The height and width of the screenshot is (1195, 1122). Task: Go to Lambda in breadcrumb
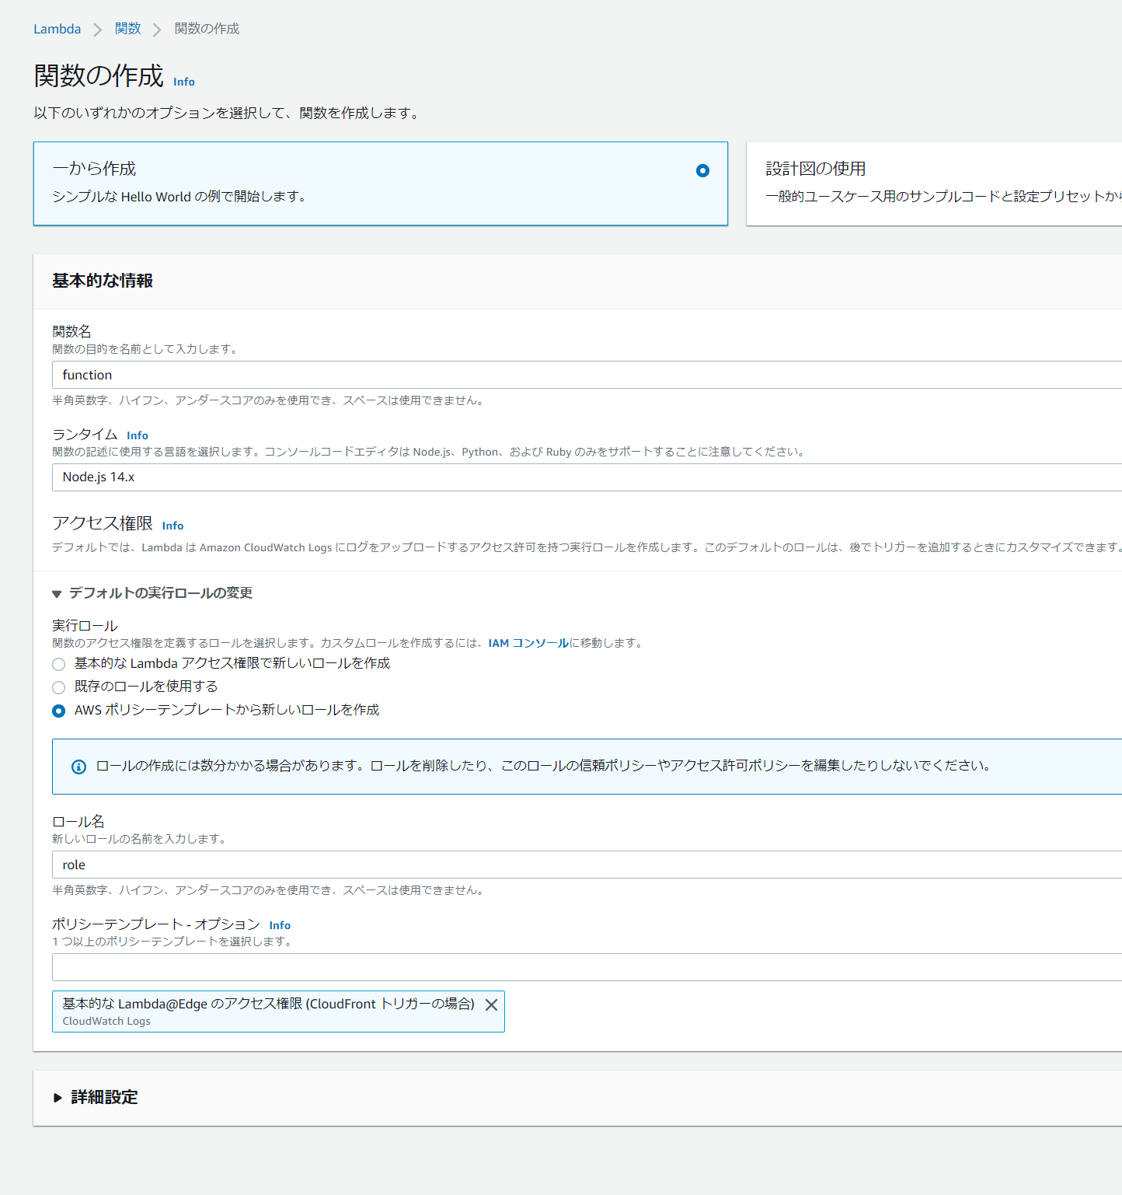pyautogui.click(x=57, y=29)
